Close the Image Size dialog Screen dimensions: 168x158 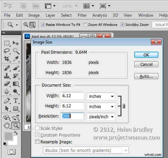coord(156,42)
